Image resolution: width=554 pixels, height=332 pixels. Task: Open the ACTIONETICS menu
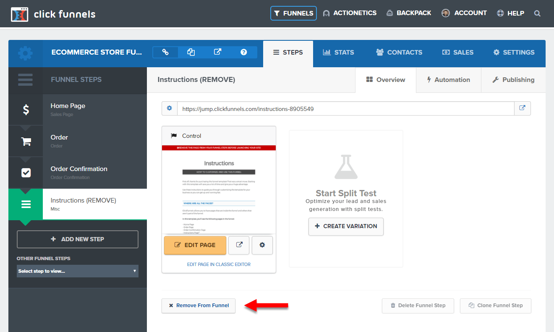pyautogui.click(x=350, y=13)
